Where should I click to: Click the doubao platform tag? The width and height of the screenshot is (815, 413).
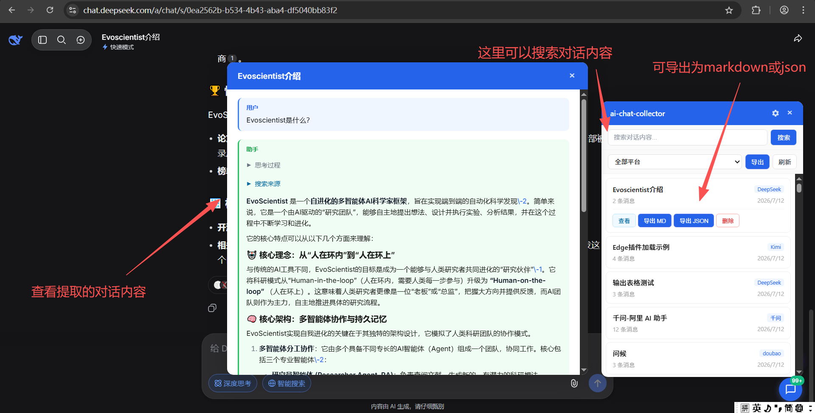(772, 354)
